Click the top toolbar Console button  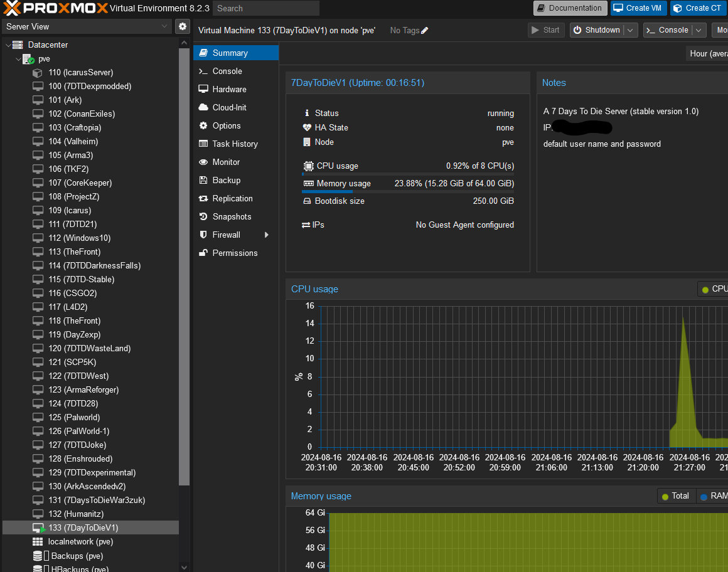coord(668,30)
